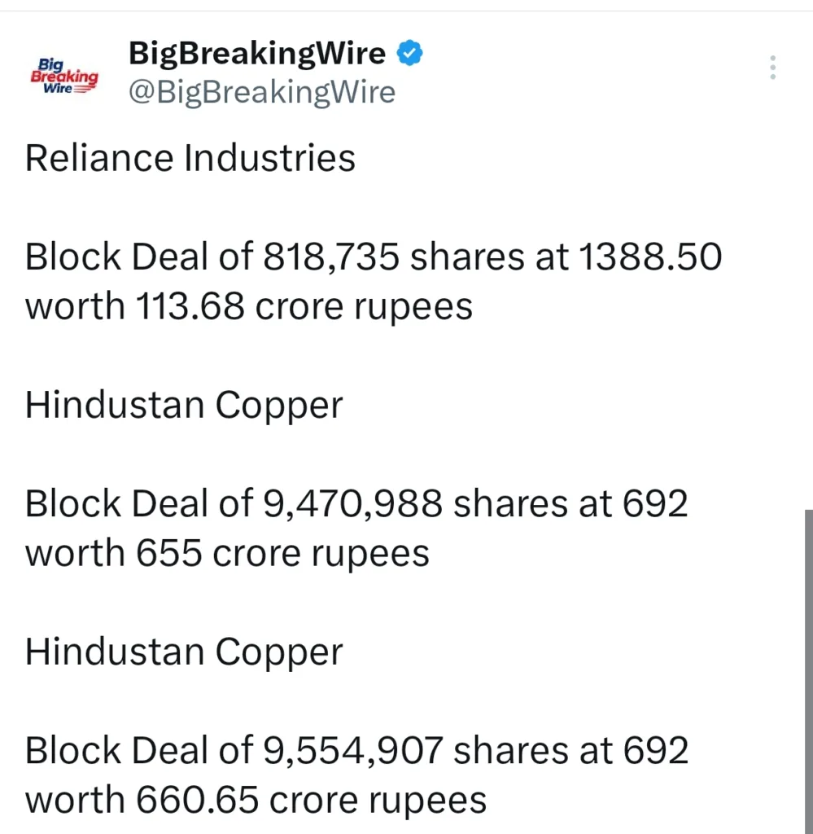Open the BigBreakingWire profile via display name

[256, 52]
